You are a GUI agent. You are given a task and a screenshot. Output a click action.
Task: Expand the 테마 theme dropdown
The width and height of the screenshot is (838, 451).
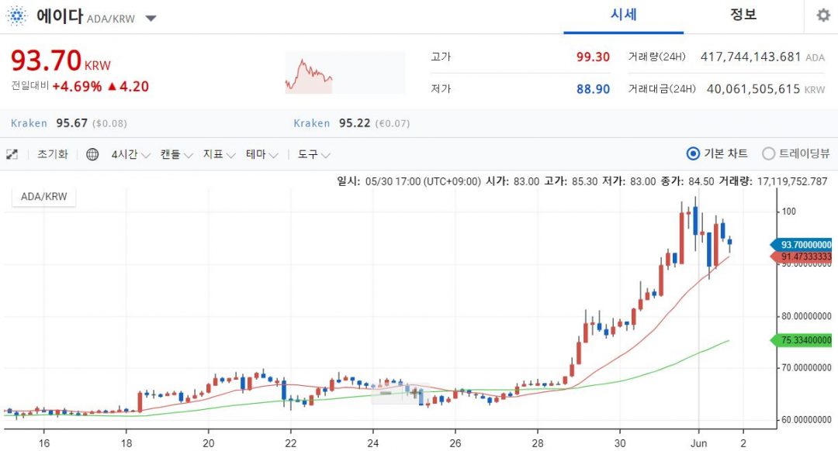point(262,154)
